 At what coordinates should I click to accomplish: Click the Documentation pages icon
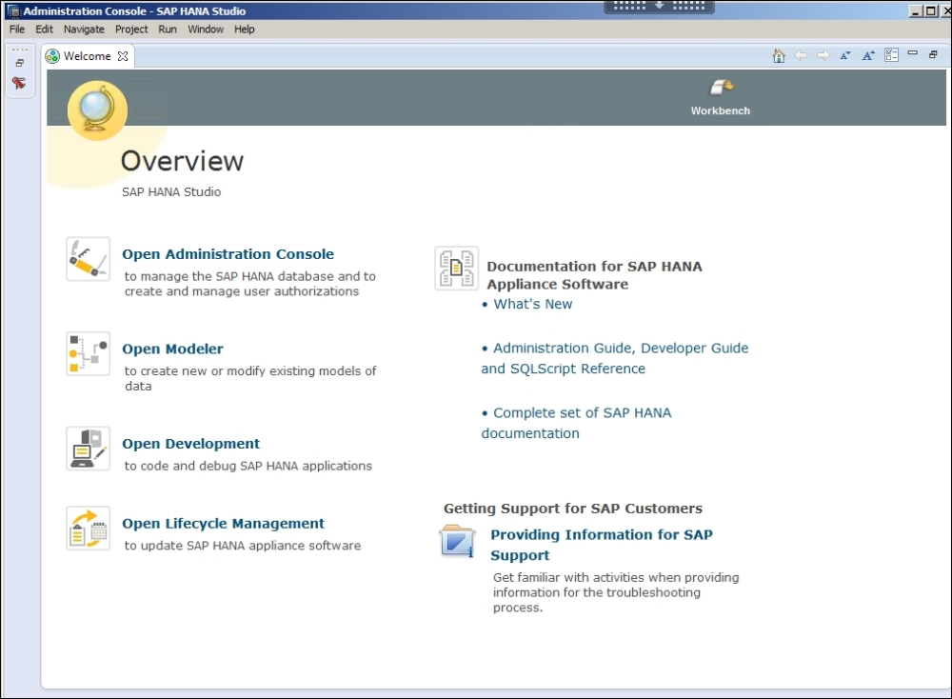tap(457, 269)
